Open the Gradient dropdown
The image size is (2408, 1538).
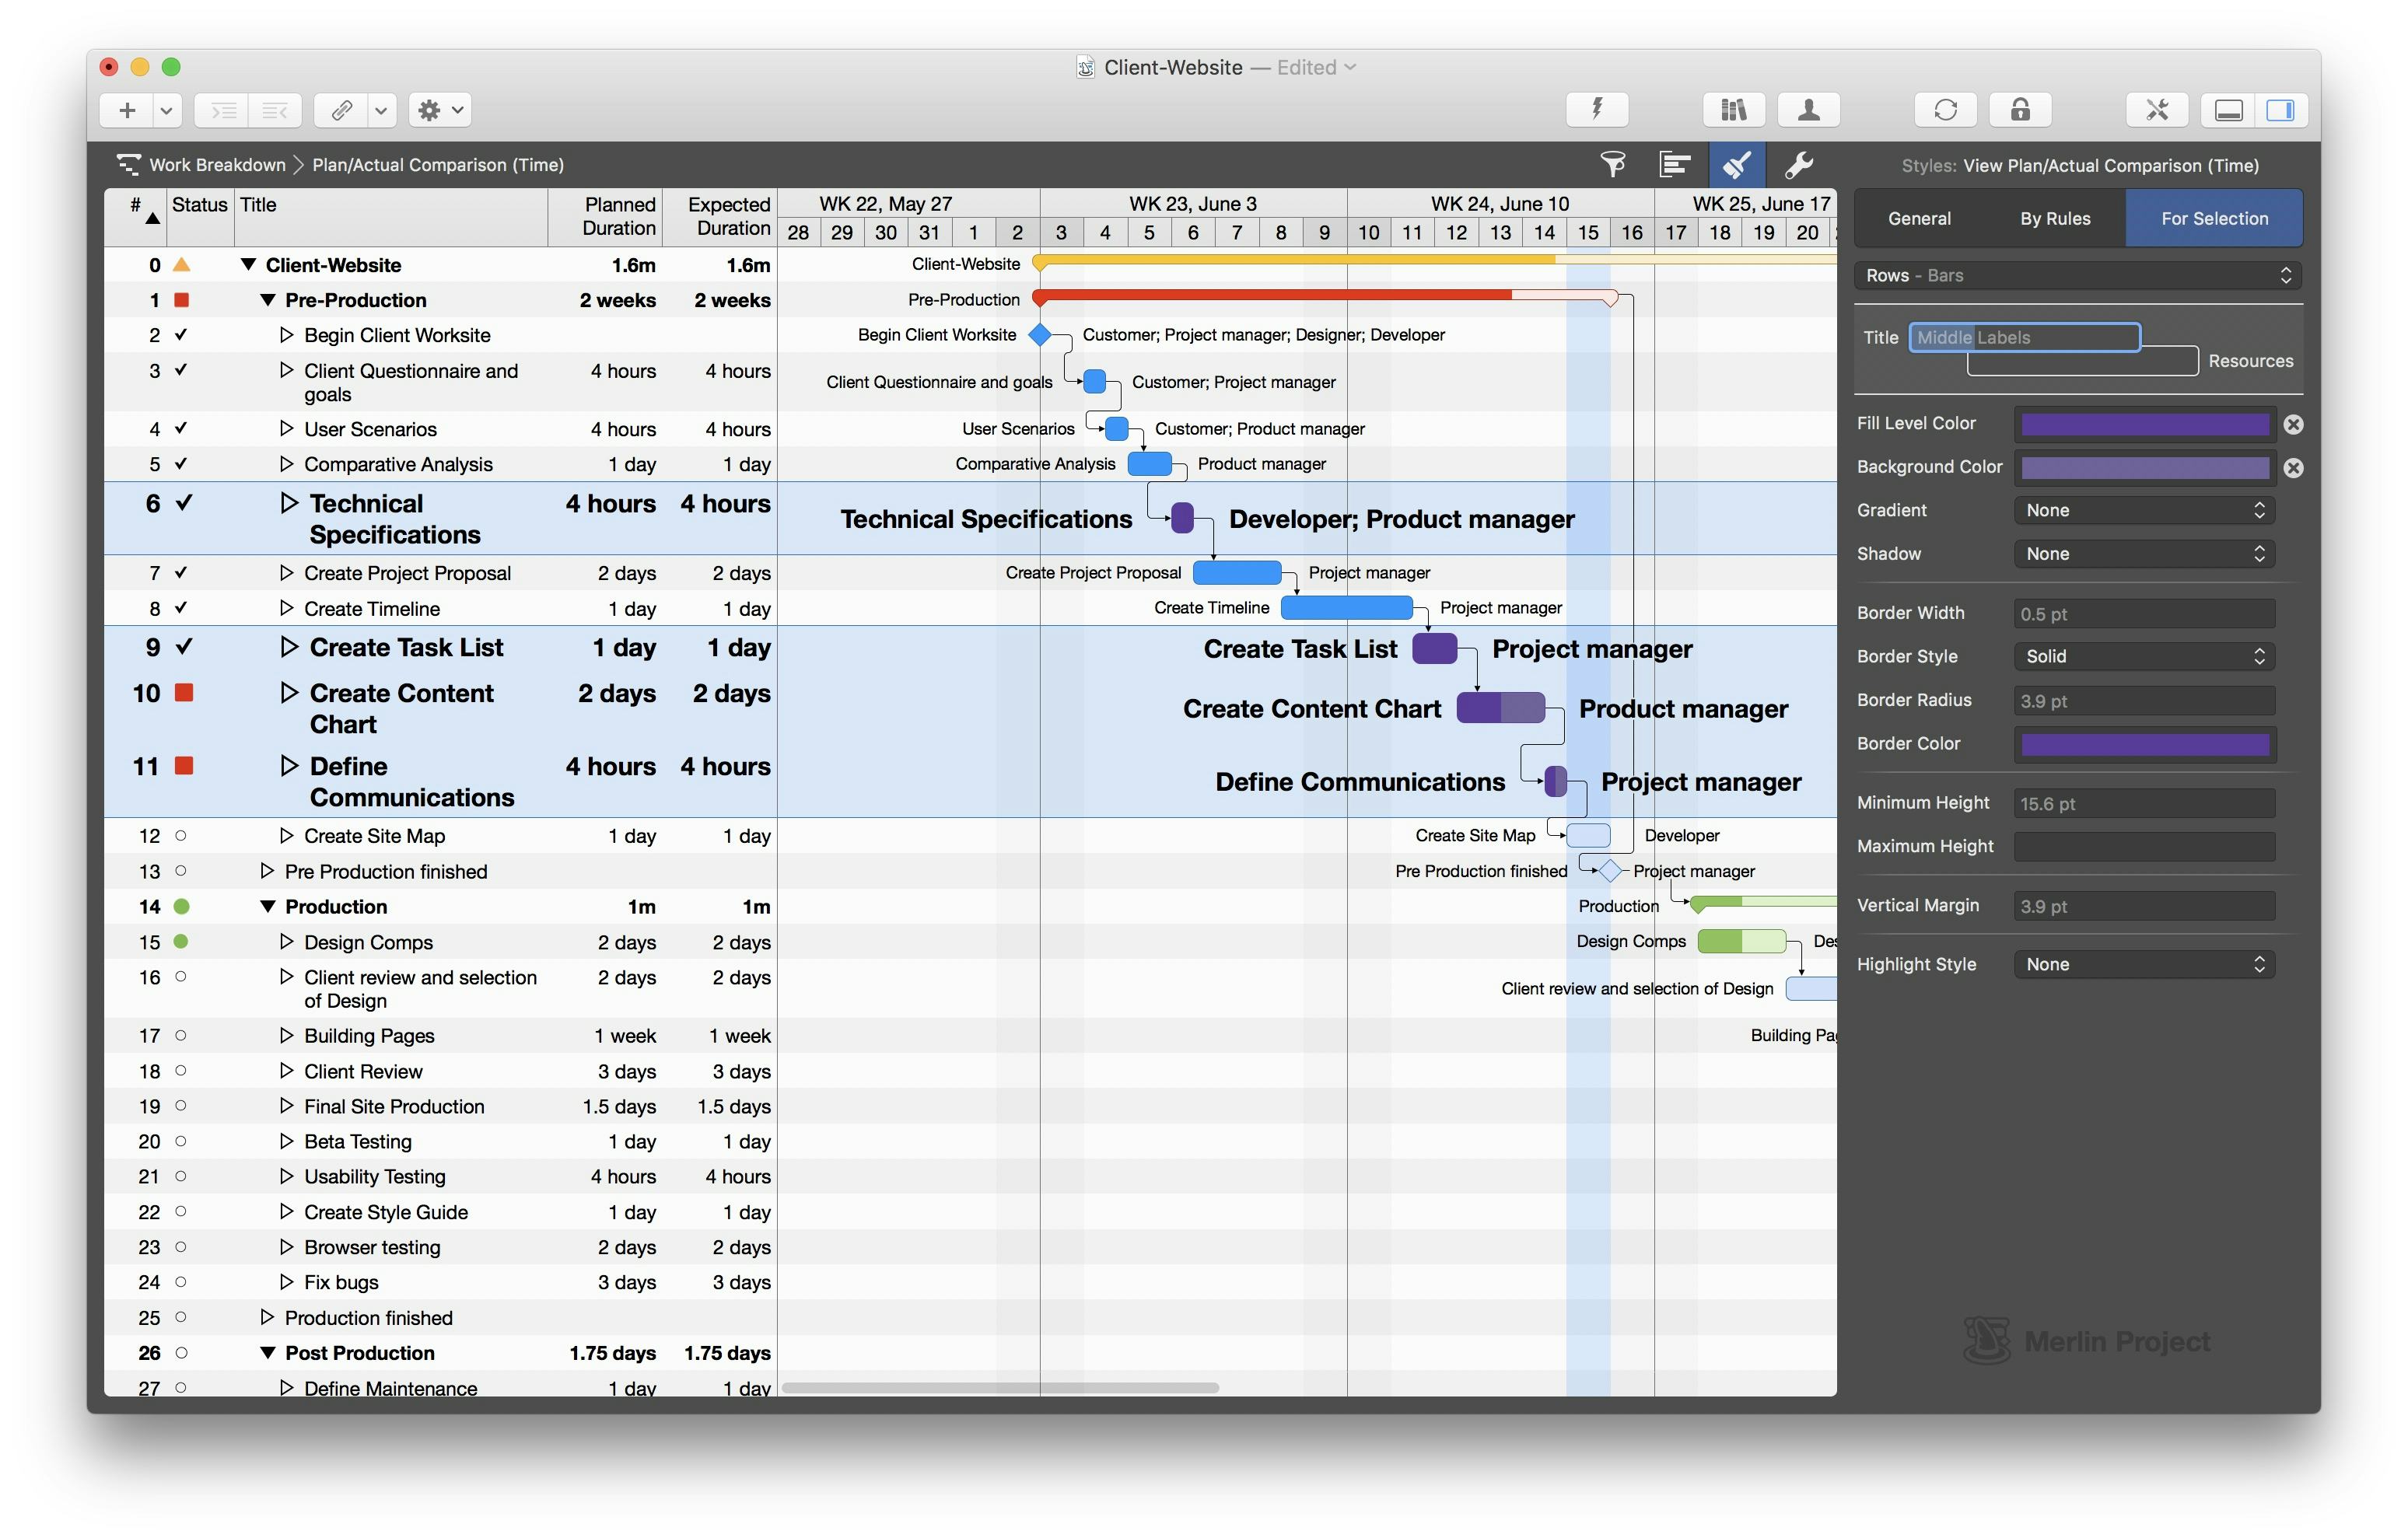click(2144, 510)
